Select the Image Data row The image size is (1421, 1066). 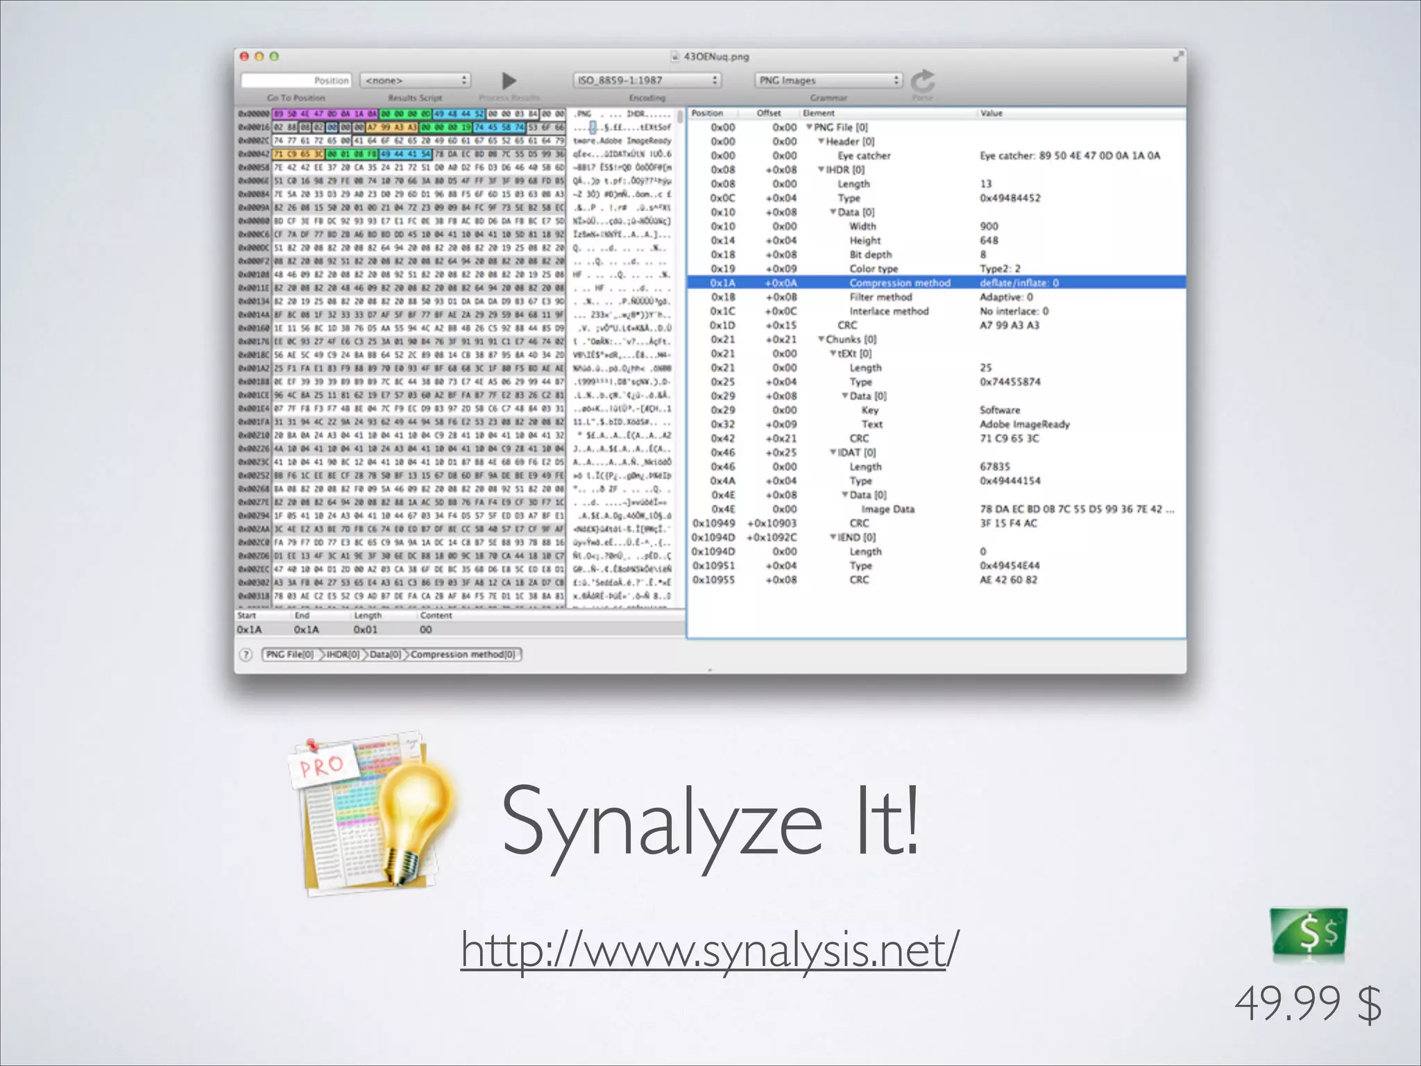pos(936,509)
